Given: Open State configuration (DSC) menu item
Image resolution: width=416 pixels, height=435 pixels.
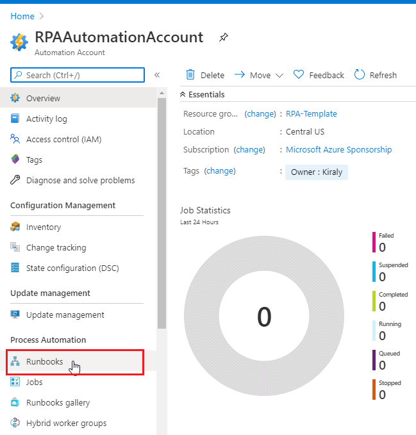Looking at the screenshot, I should [72, 268].
